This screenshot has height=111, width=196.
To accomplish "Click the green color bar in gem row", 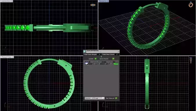I will [x=116, y=64].
